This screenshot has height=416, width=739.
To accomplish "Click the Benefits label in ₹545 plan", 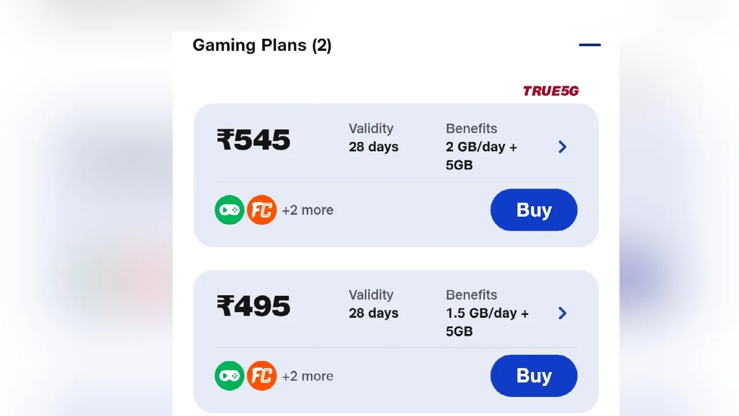I will [471, 128].
